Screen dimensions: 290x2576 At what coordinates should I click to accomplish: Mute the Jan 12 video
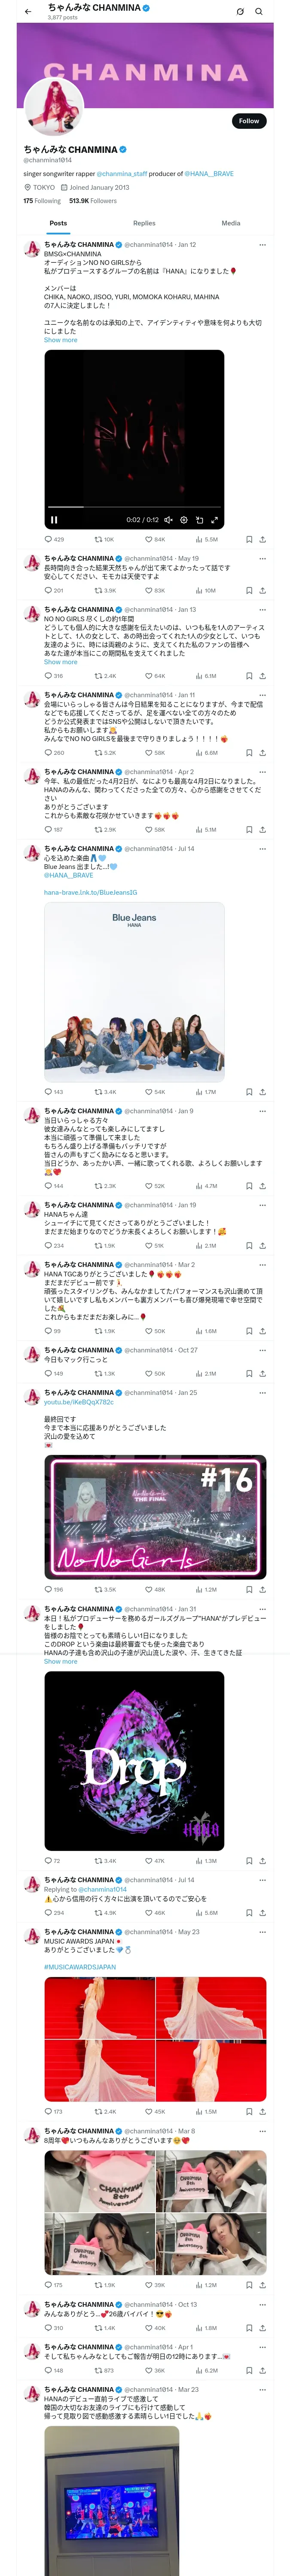tap(168, 520)
